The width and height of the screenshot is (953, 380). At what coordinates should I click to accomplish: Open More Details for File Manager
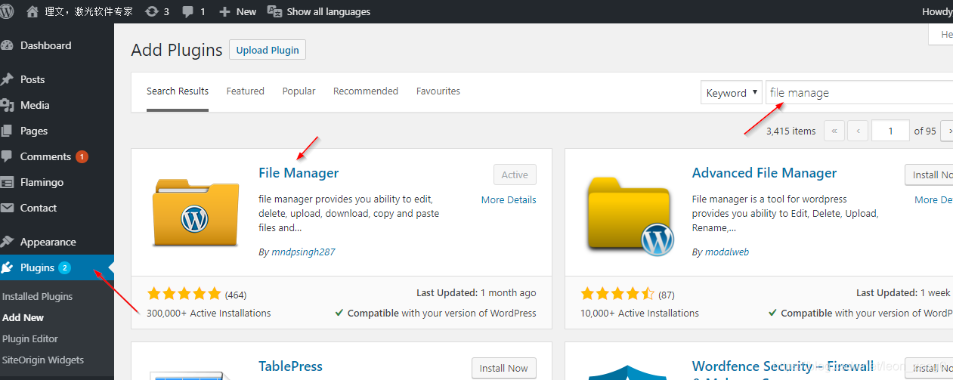pos(509,200)
